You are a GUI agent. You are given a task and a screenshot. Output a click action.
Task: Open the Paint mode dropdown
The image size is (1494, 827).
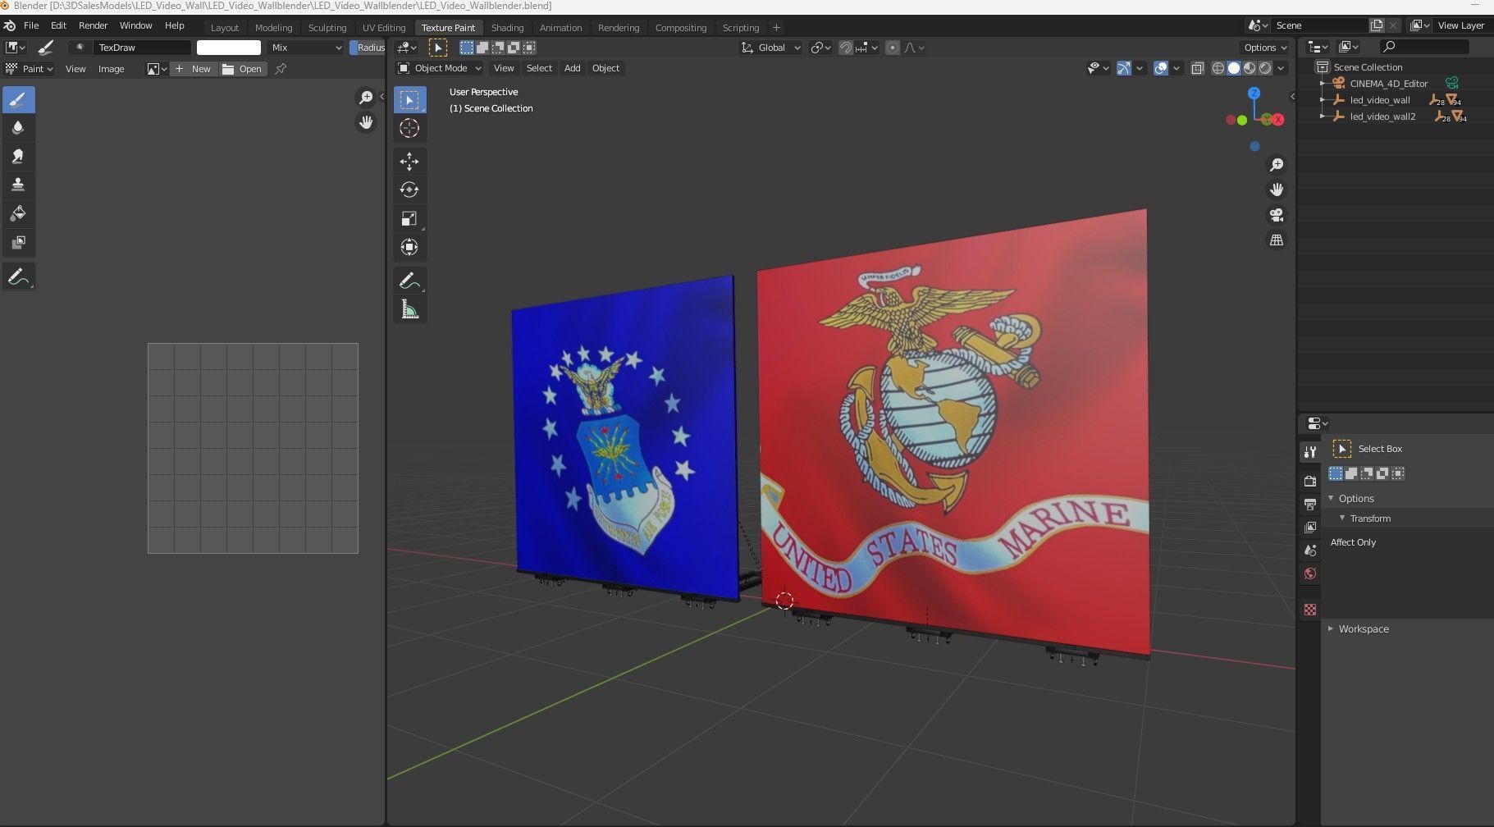click(x=30, y=69)
